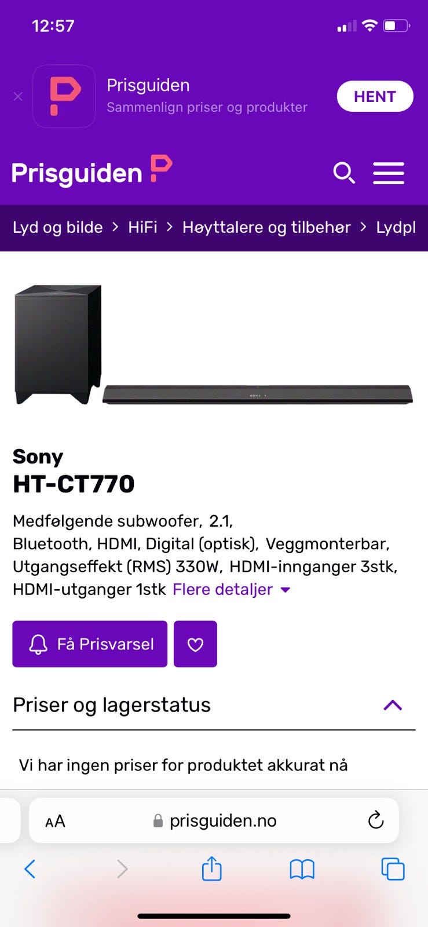Show open tabs in Safari
Screen dimensions: 428x927
tap(393, 869)
